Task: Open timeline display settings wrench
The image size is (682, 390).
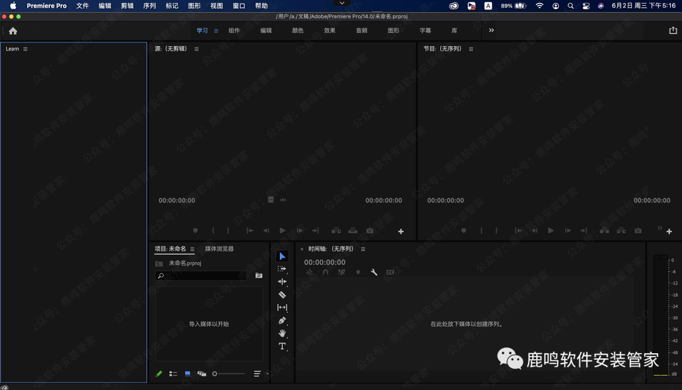Action: pyautogui.click(x=374, y=272)
